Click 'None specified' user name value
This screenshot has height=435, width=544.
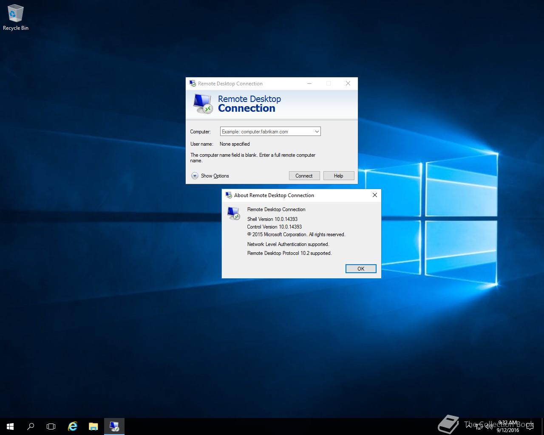pyautogui.click(x=235, y=144)
